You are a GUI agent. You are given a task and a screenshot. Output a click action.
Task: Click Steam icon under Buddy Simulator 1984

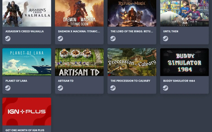(165, 88)
